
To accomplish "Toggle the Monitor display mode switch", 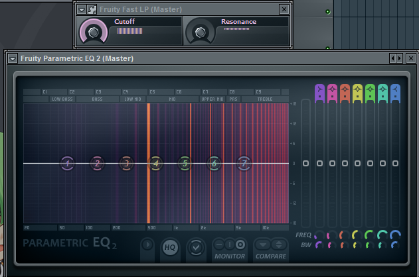I will click(229, 245).
